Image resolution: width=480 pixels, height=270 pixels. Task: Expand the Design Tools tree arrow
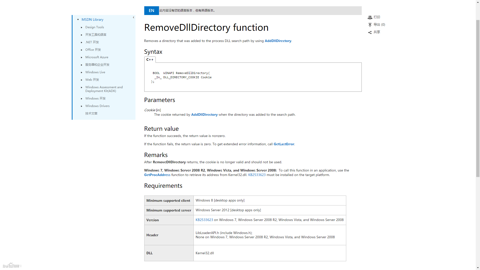81,27
